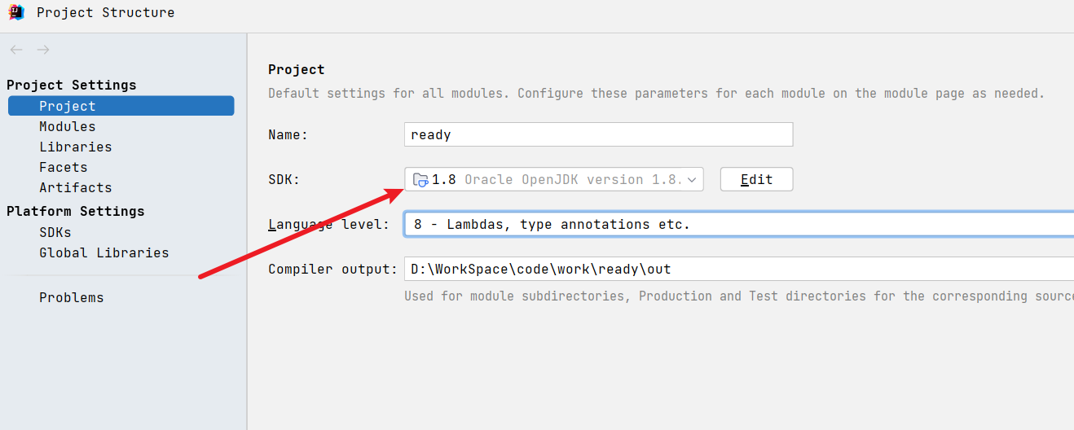View the Problems list

coord(72,297)
